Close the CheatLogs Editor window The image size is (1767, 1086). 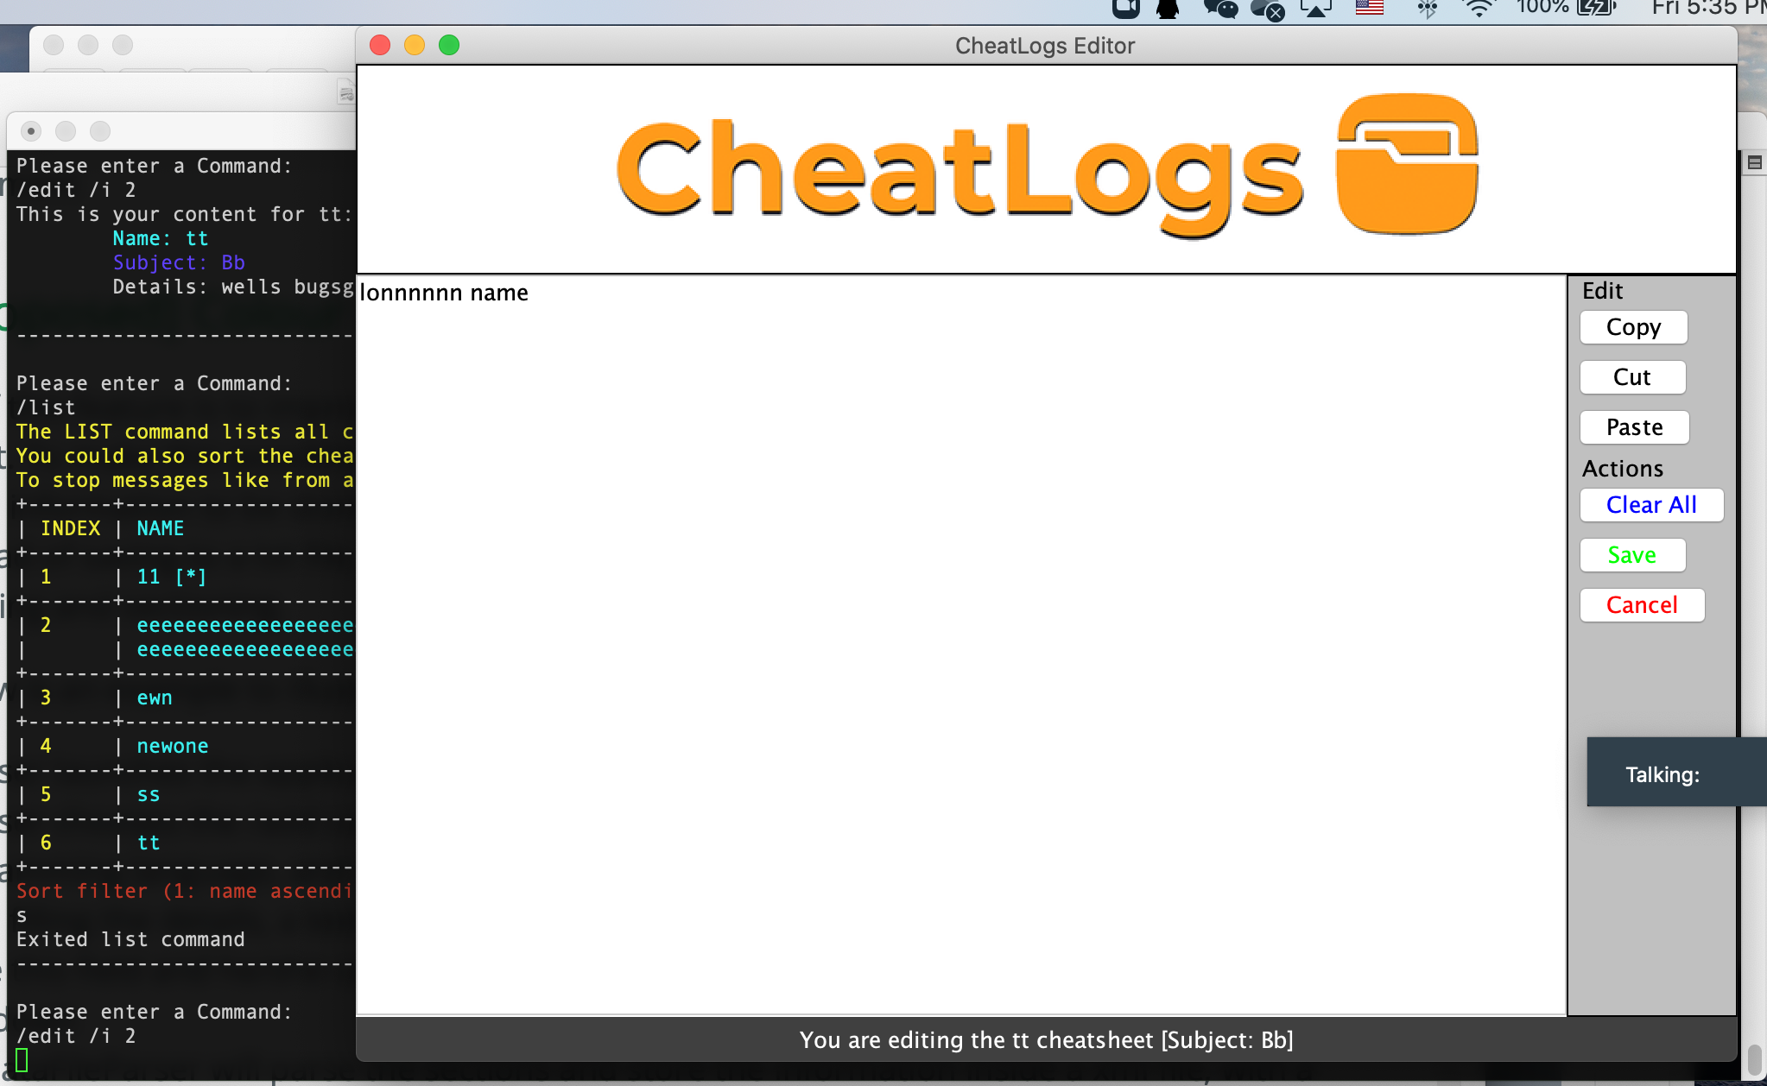coord(380,45)
